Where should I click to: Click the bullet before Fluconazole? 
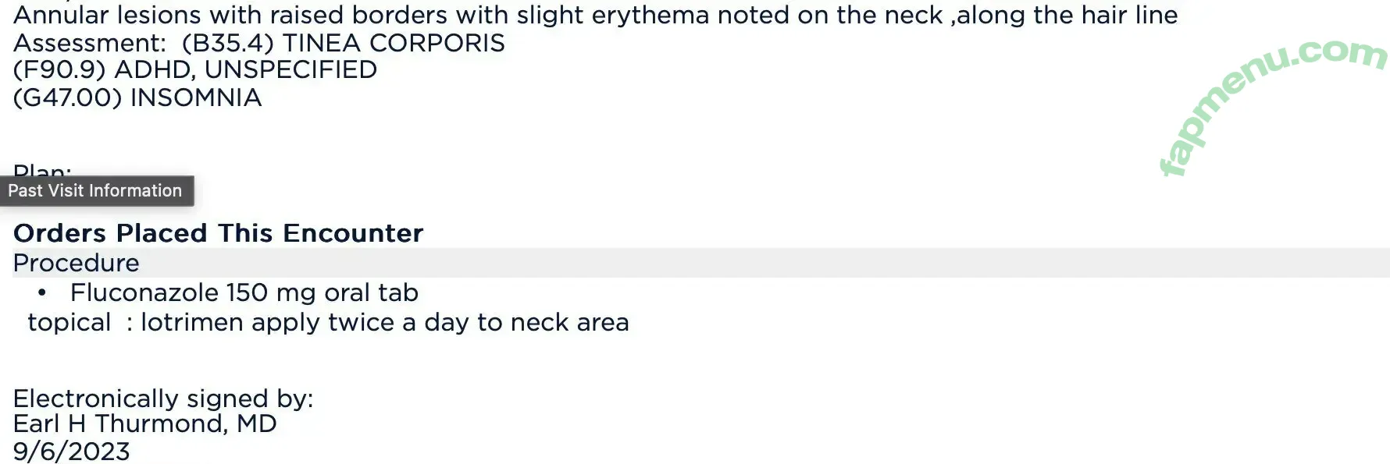[x=42, y=293]
